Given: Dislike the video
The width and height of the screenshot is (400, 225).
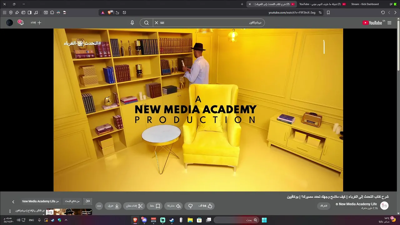Looking at the screenshot, I should (190, 206).
